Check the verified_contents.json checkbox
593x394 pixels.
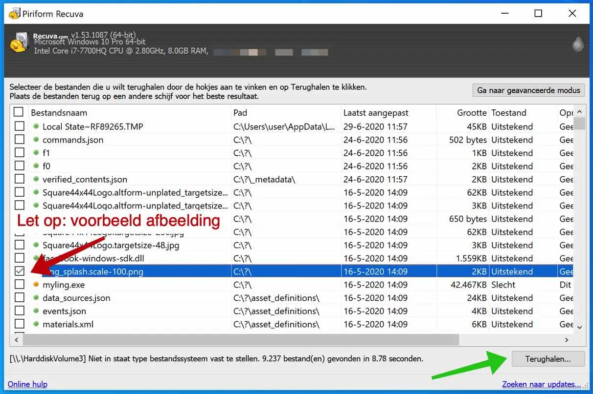pos(19,179)
